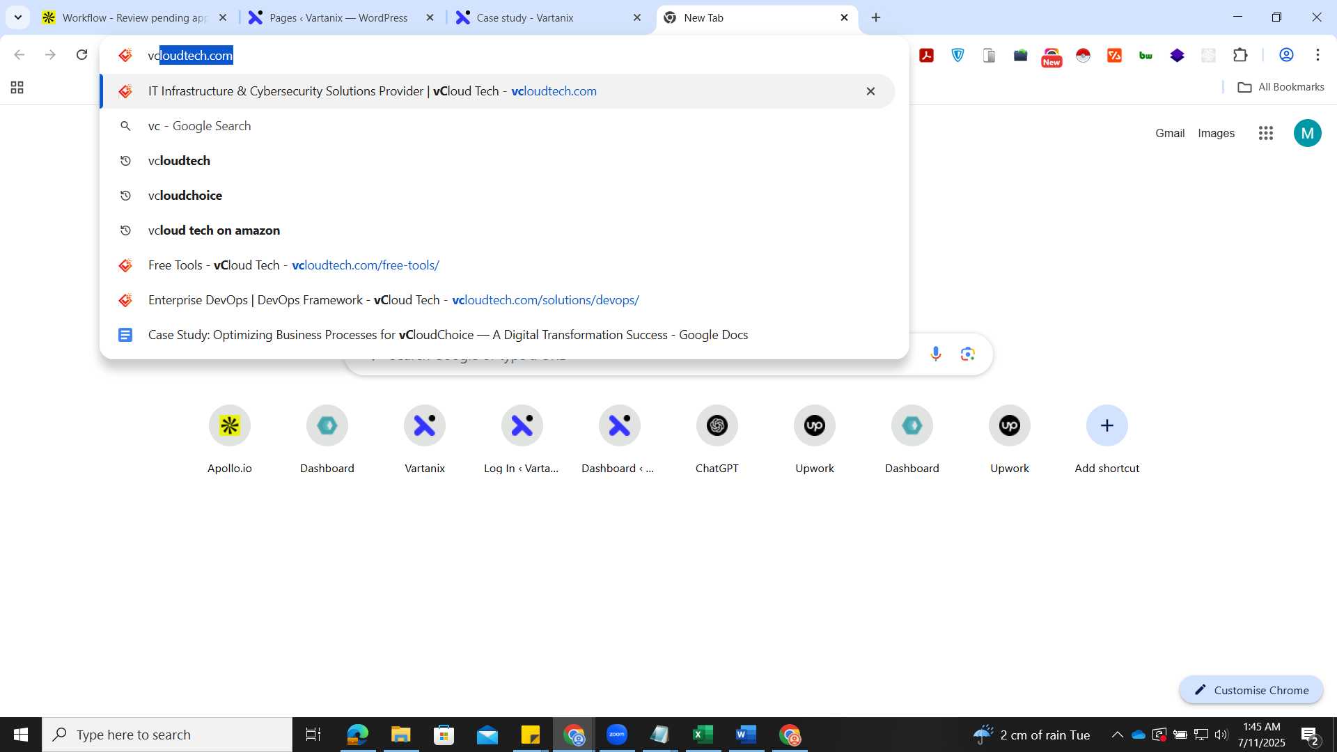
Task: Open the All Bookmarks folder
Action: (x=1281, y=87)
